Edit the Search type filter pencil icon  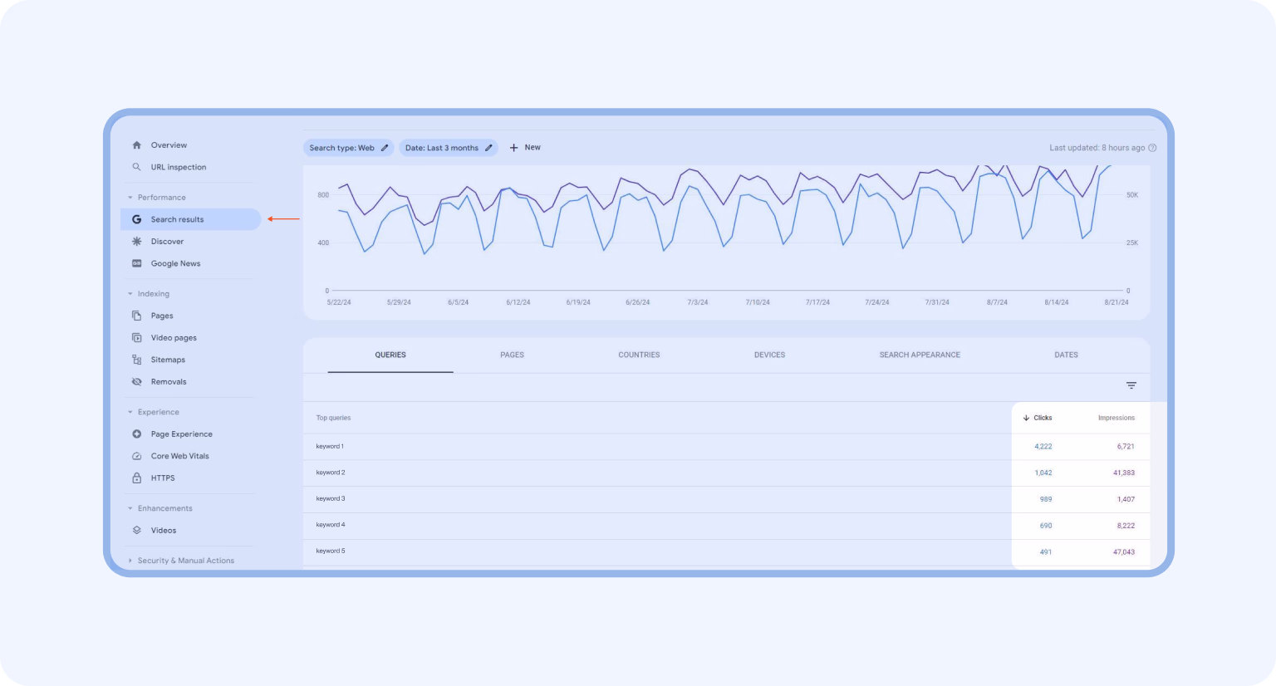pos(385,148)
